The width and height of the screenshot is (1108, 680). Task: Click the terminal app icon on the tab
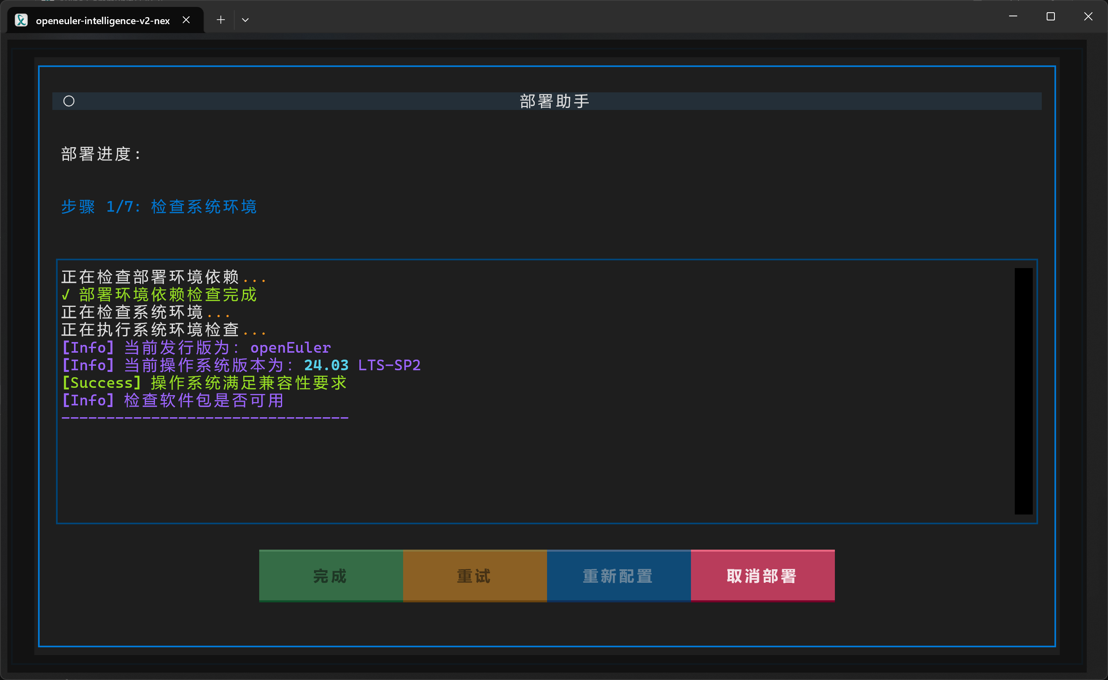(21, 20)
